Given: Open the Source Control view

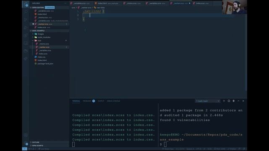Looking at the screenshot, I should (x=26, y=20).
